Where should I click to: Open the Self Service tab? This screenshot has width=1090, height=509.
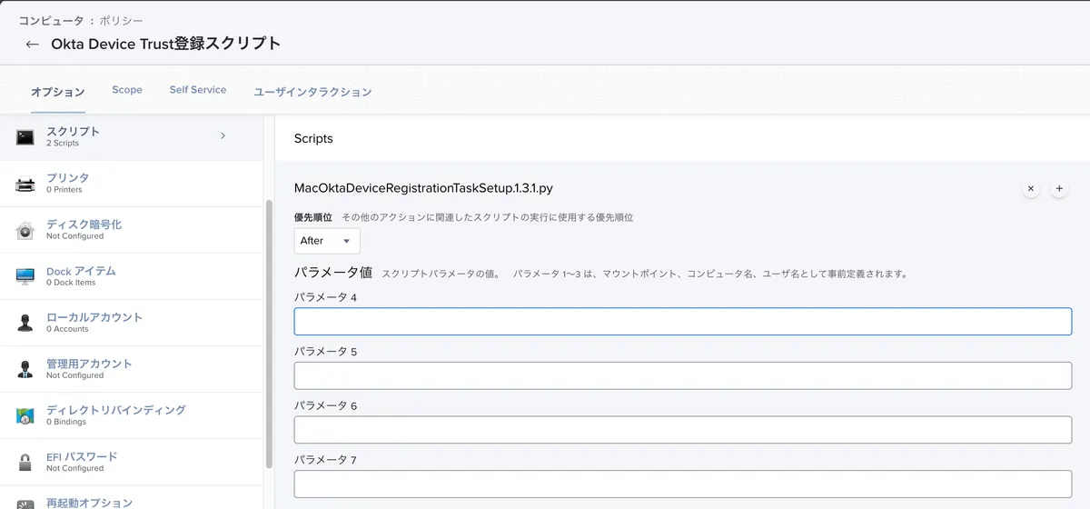tap(197, 90)
